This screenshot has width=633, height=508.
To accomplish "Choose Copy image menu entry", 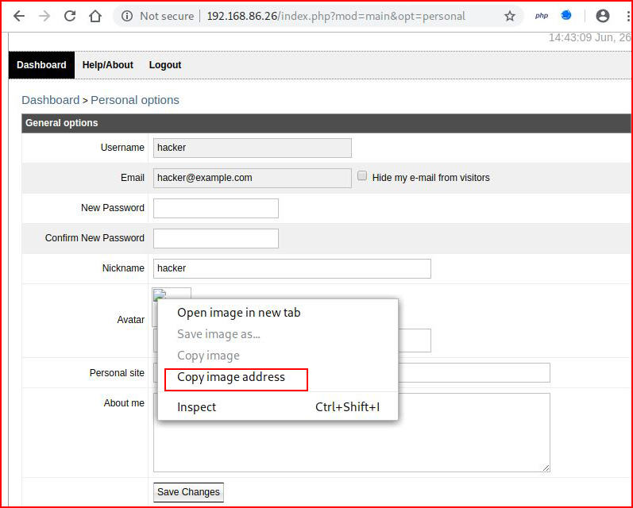I will [208, 356].
